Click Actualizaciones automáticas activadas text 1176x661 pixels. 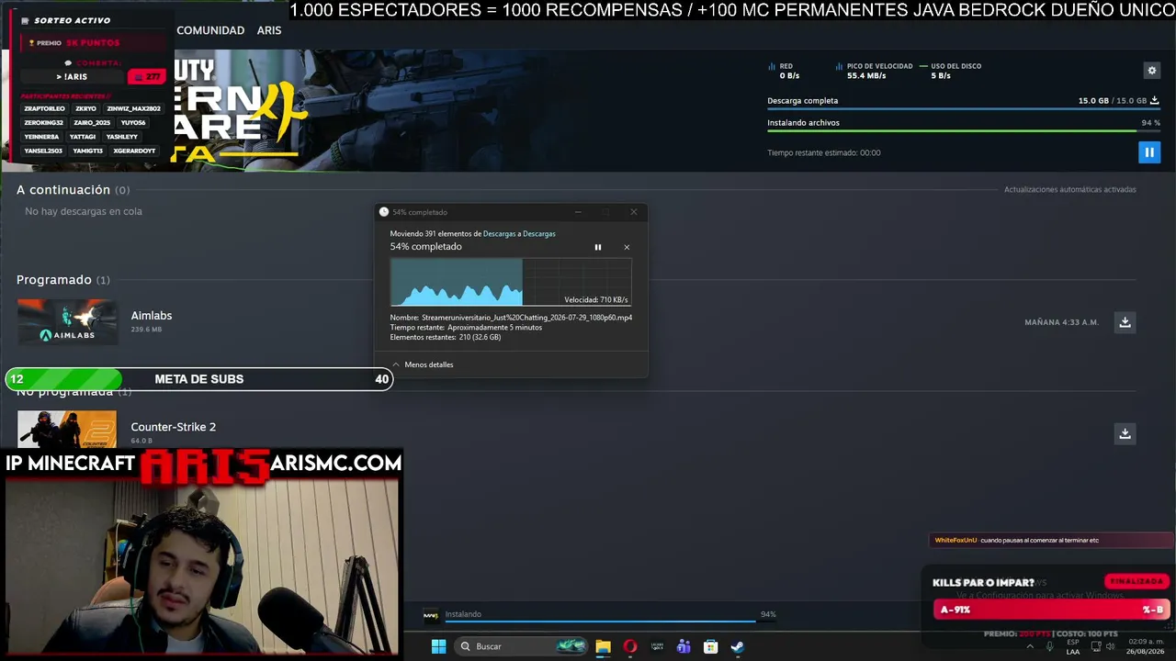[1070, 190]
